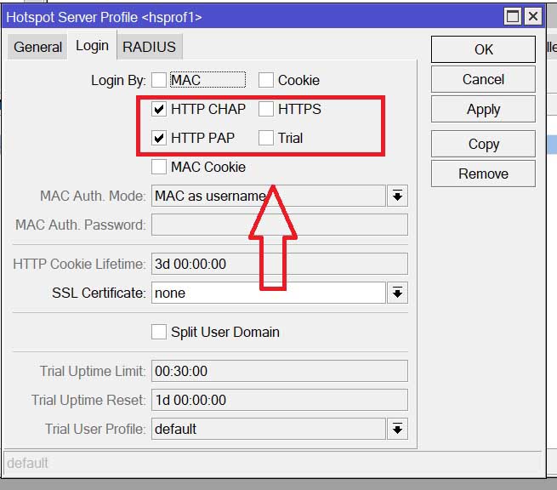The width and height of the screenshot is (557, 490).
Task: Check the MAC Cookie option
Action: point(159,168)
